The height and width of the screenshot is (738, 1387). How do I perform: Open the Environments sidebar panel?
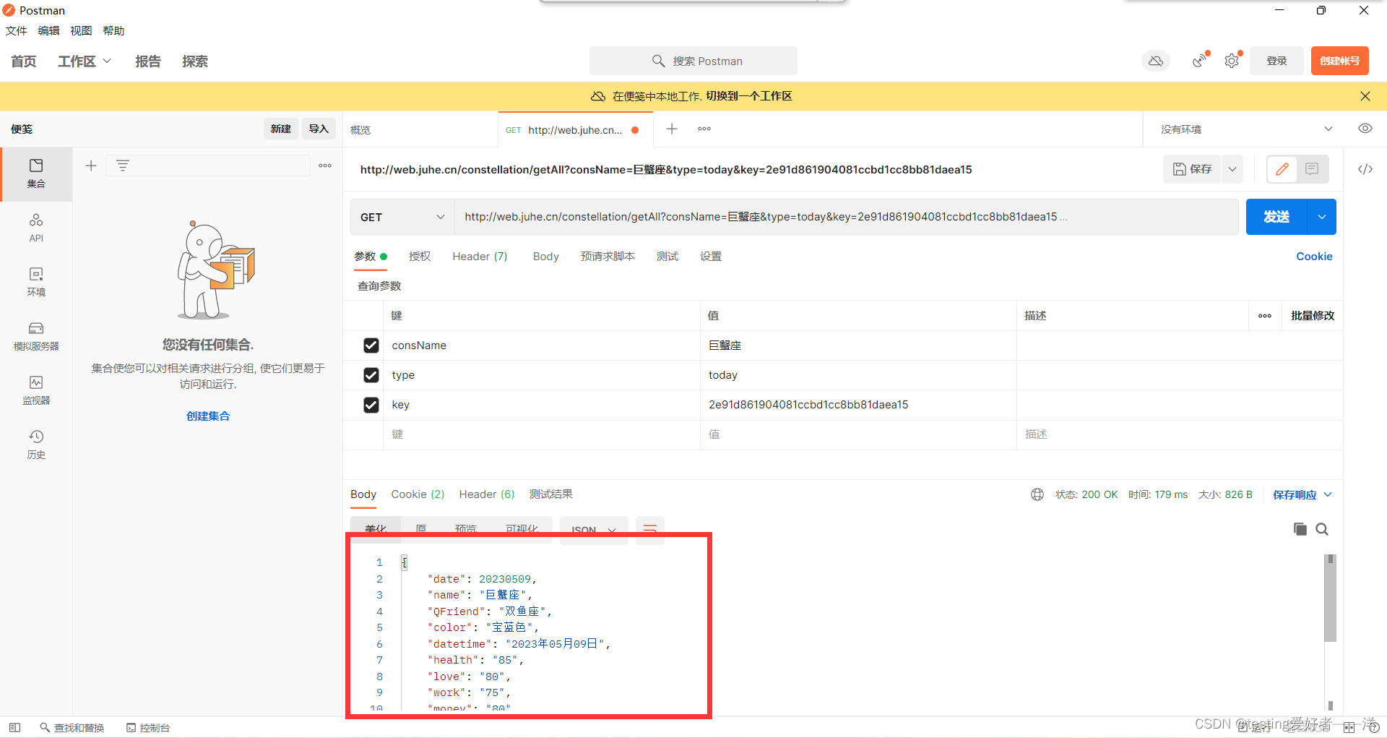36,282
